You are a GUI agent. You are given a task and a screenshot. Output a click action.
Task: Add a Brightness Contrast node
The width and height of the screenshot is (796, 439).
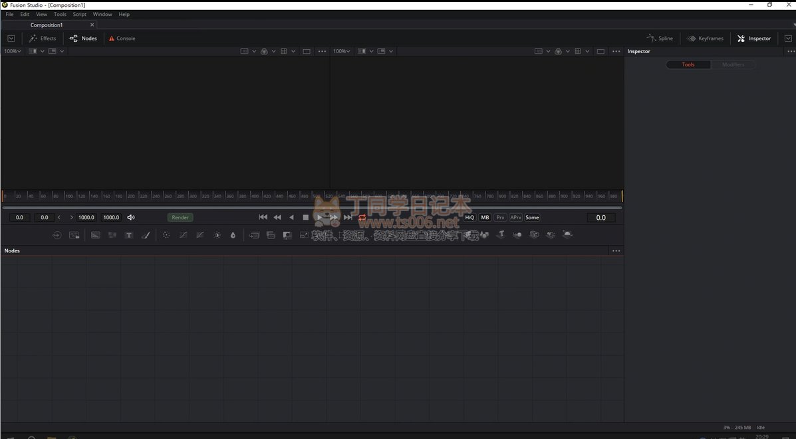coord(217,235)
